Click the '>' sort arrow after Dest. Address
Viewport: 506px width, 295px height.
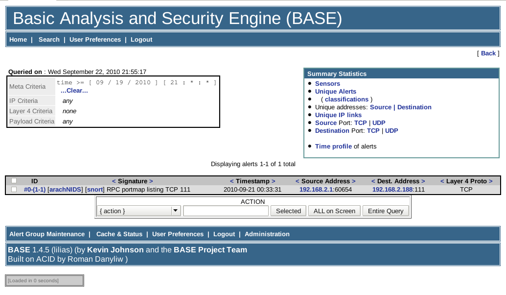(423, 181)
